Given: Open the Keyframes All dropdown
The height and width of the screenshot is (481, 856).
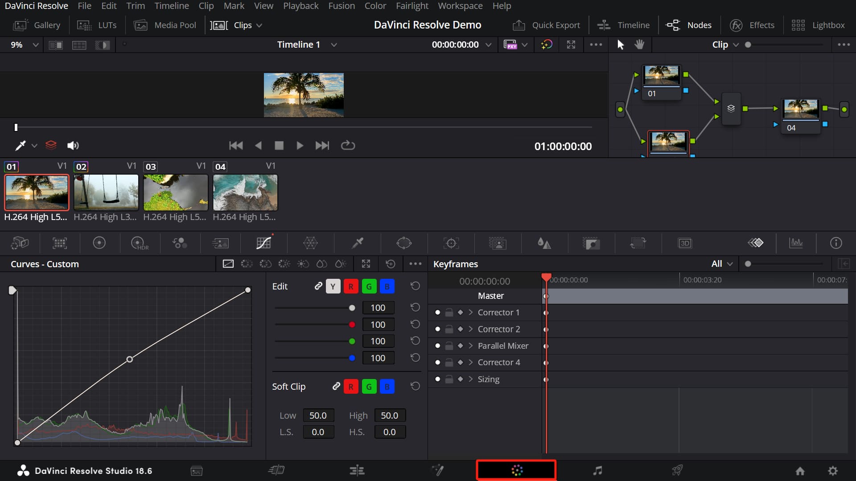Looking at the screenshot, I should pos(722,264).
